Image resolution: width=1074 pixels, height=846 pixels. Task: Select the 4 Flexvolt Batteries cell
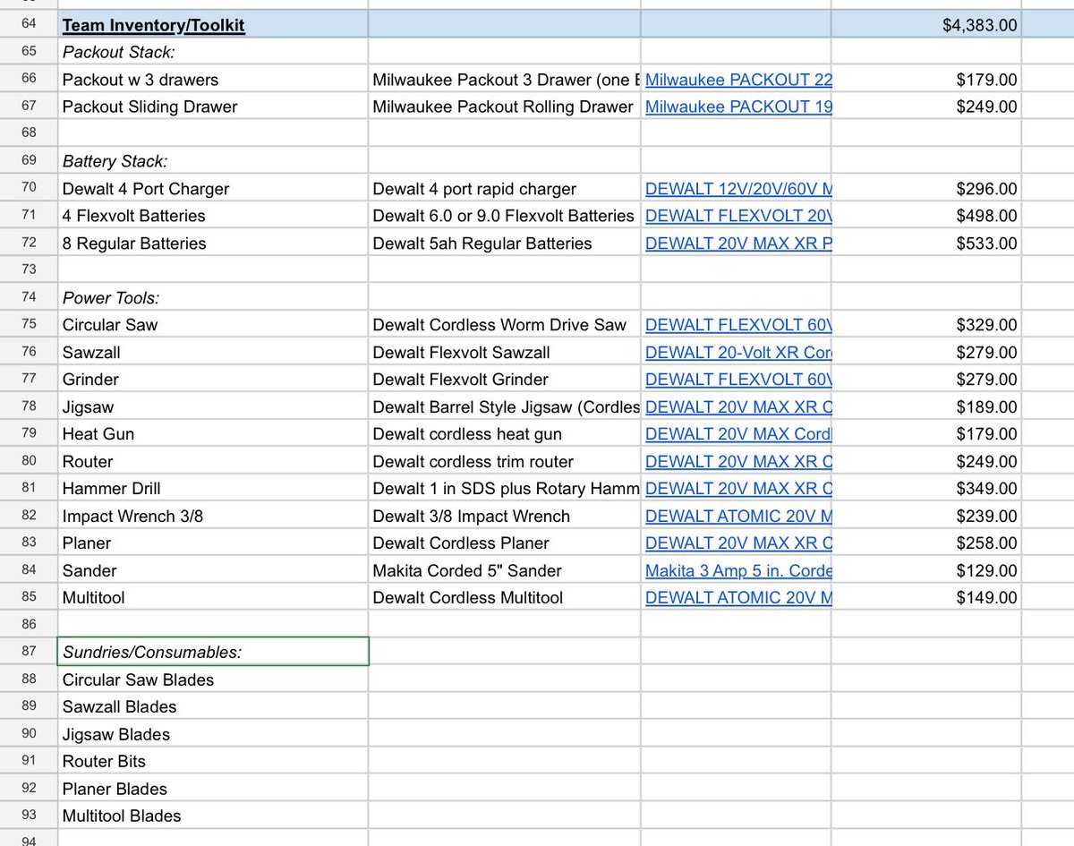tap(213, 216)
